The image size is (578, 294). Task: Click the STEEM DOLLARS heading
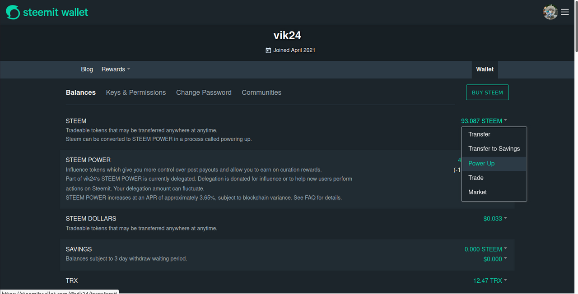click(x=91, y=219)
